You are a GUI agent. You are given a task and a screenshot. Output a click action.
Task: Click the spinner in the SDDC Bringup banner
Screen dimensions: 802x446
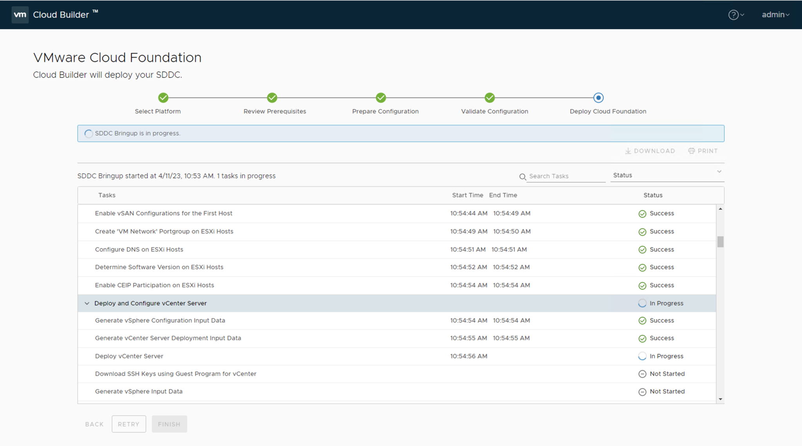89,133
